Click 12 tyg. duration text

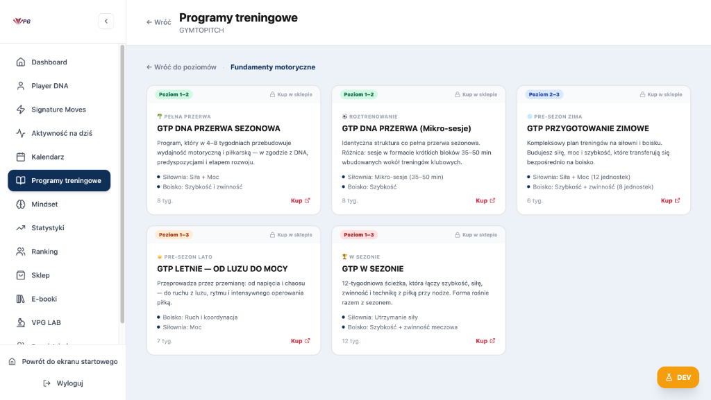[x=351, y=340]
